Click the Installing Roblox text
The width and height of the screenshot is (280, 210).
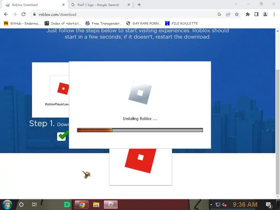[x=140, y=119]
